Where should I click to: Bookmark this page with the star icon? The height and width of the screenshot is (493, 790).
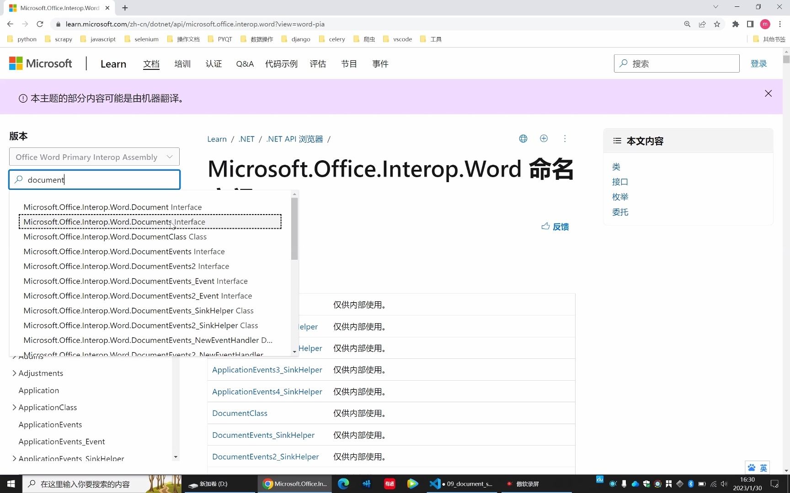tap(717, 24)
